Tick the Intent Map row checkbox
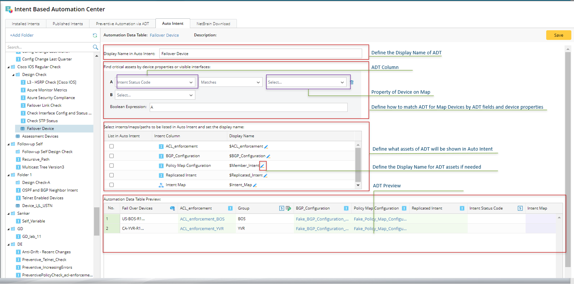The width and height of the screenshot is (574, 284). pos(111,185)
